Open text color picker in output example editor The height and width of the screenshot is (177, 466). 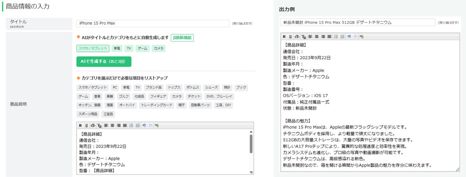click(x=304, y=37)
